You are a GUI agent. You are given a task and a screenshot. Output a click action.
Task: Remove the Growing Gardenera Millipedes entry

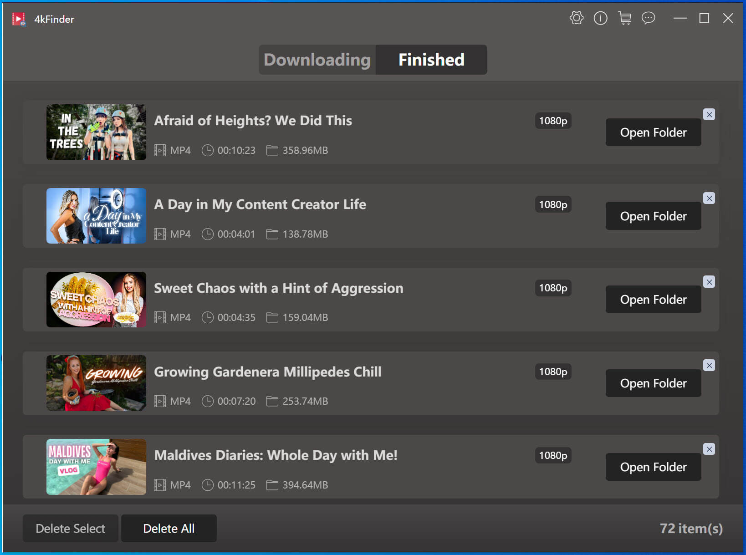pos(709,366)
